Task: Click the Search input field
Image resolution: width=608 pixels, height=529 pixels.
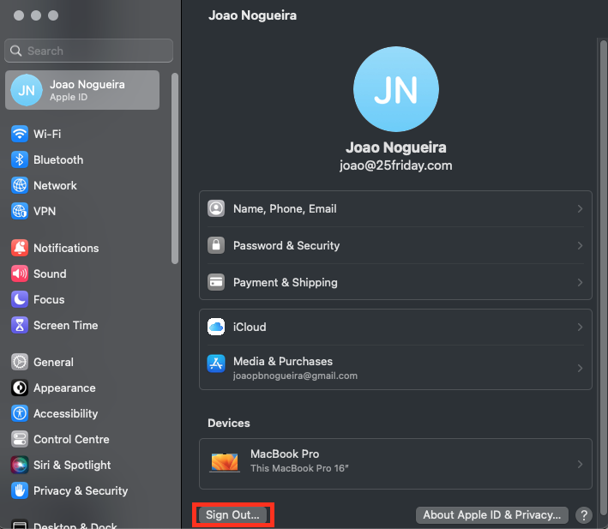Action: pos(89,51)
